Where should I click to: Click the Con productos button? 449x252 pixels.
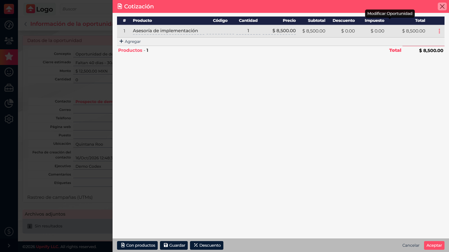coord(137,245)
